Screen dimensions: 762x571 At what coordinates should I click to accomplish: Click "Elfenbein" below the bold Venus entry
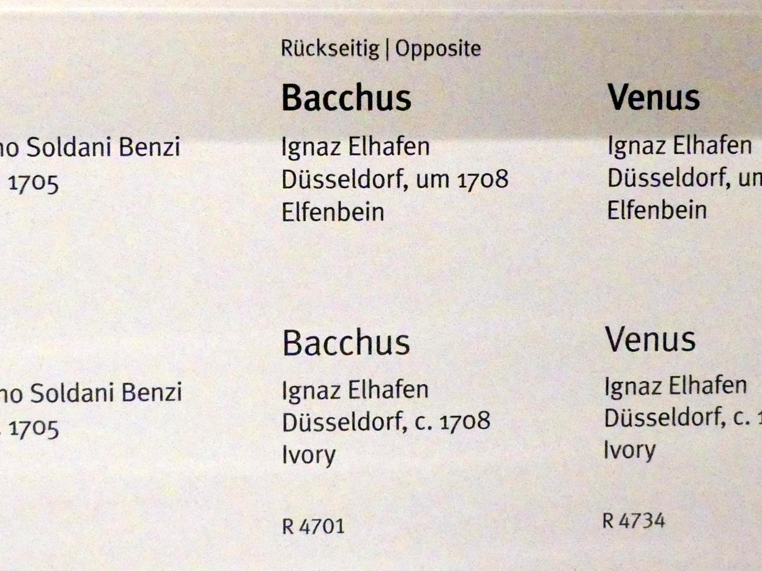[657, 210]
